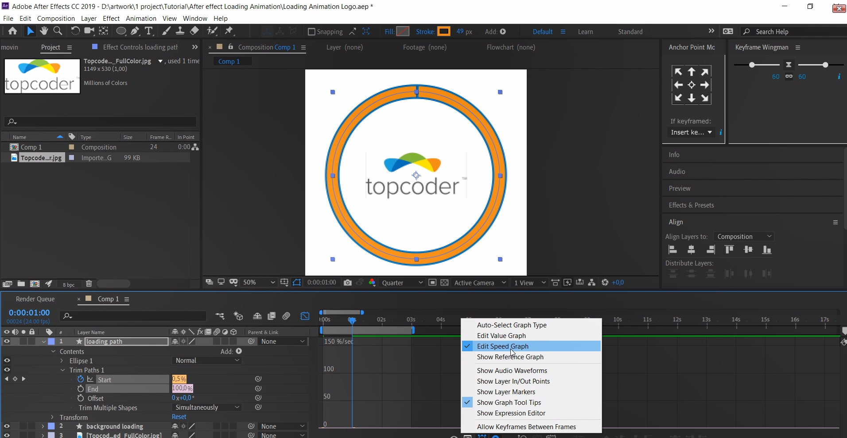Select the Pen tool
Viewport: 847px width, 438px height.
pyautogui.click(x=135, y=31)
